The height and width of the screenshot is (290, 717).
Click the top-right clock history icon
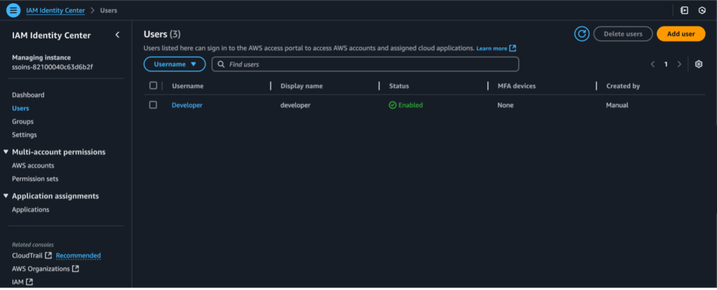tap(702, 10)
